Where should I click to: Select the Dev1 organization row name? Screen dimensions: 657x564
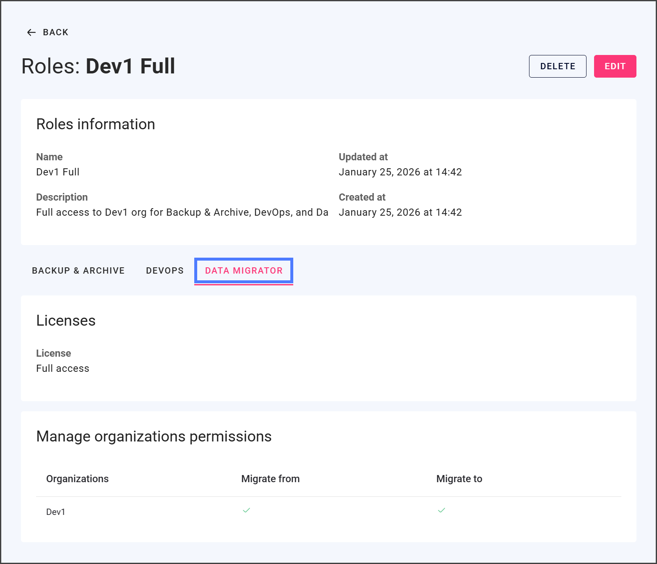(56, 512)
